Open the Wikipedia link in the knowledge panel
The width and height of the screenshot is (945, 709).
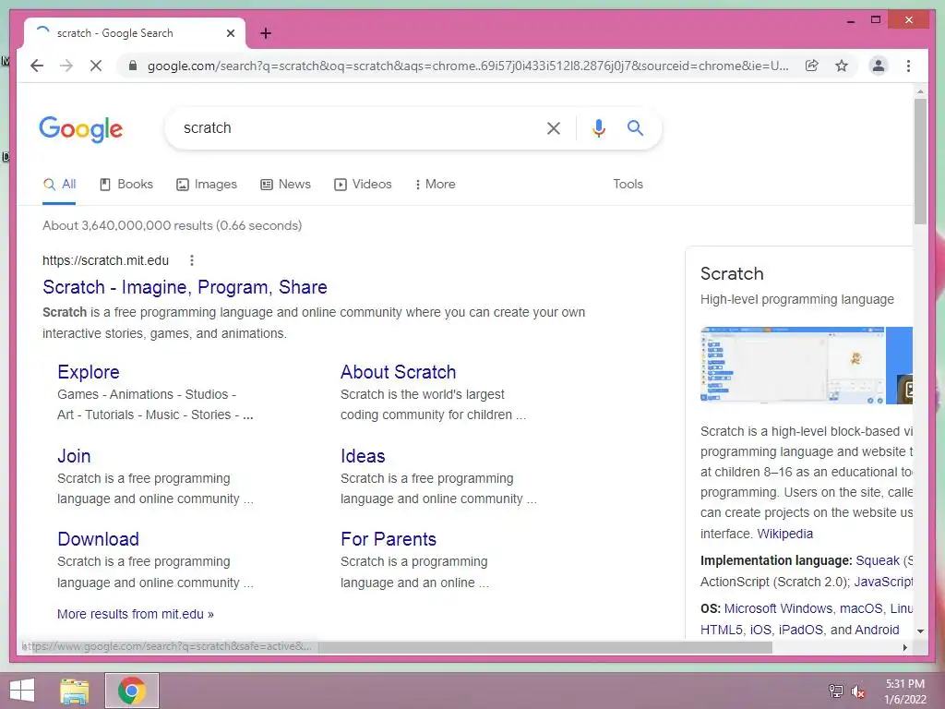point(784,534)
